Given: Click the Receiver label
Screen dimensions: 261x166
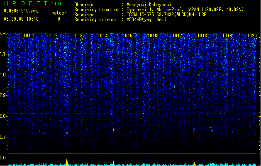Looking at the screenshot, I should click(x=84, y=15).
